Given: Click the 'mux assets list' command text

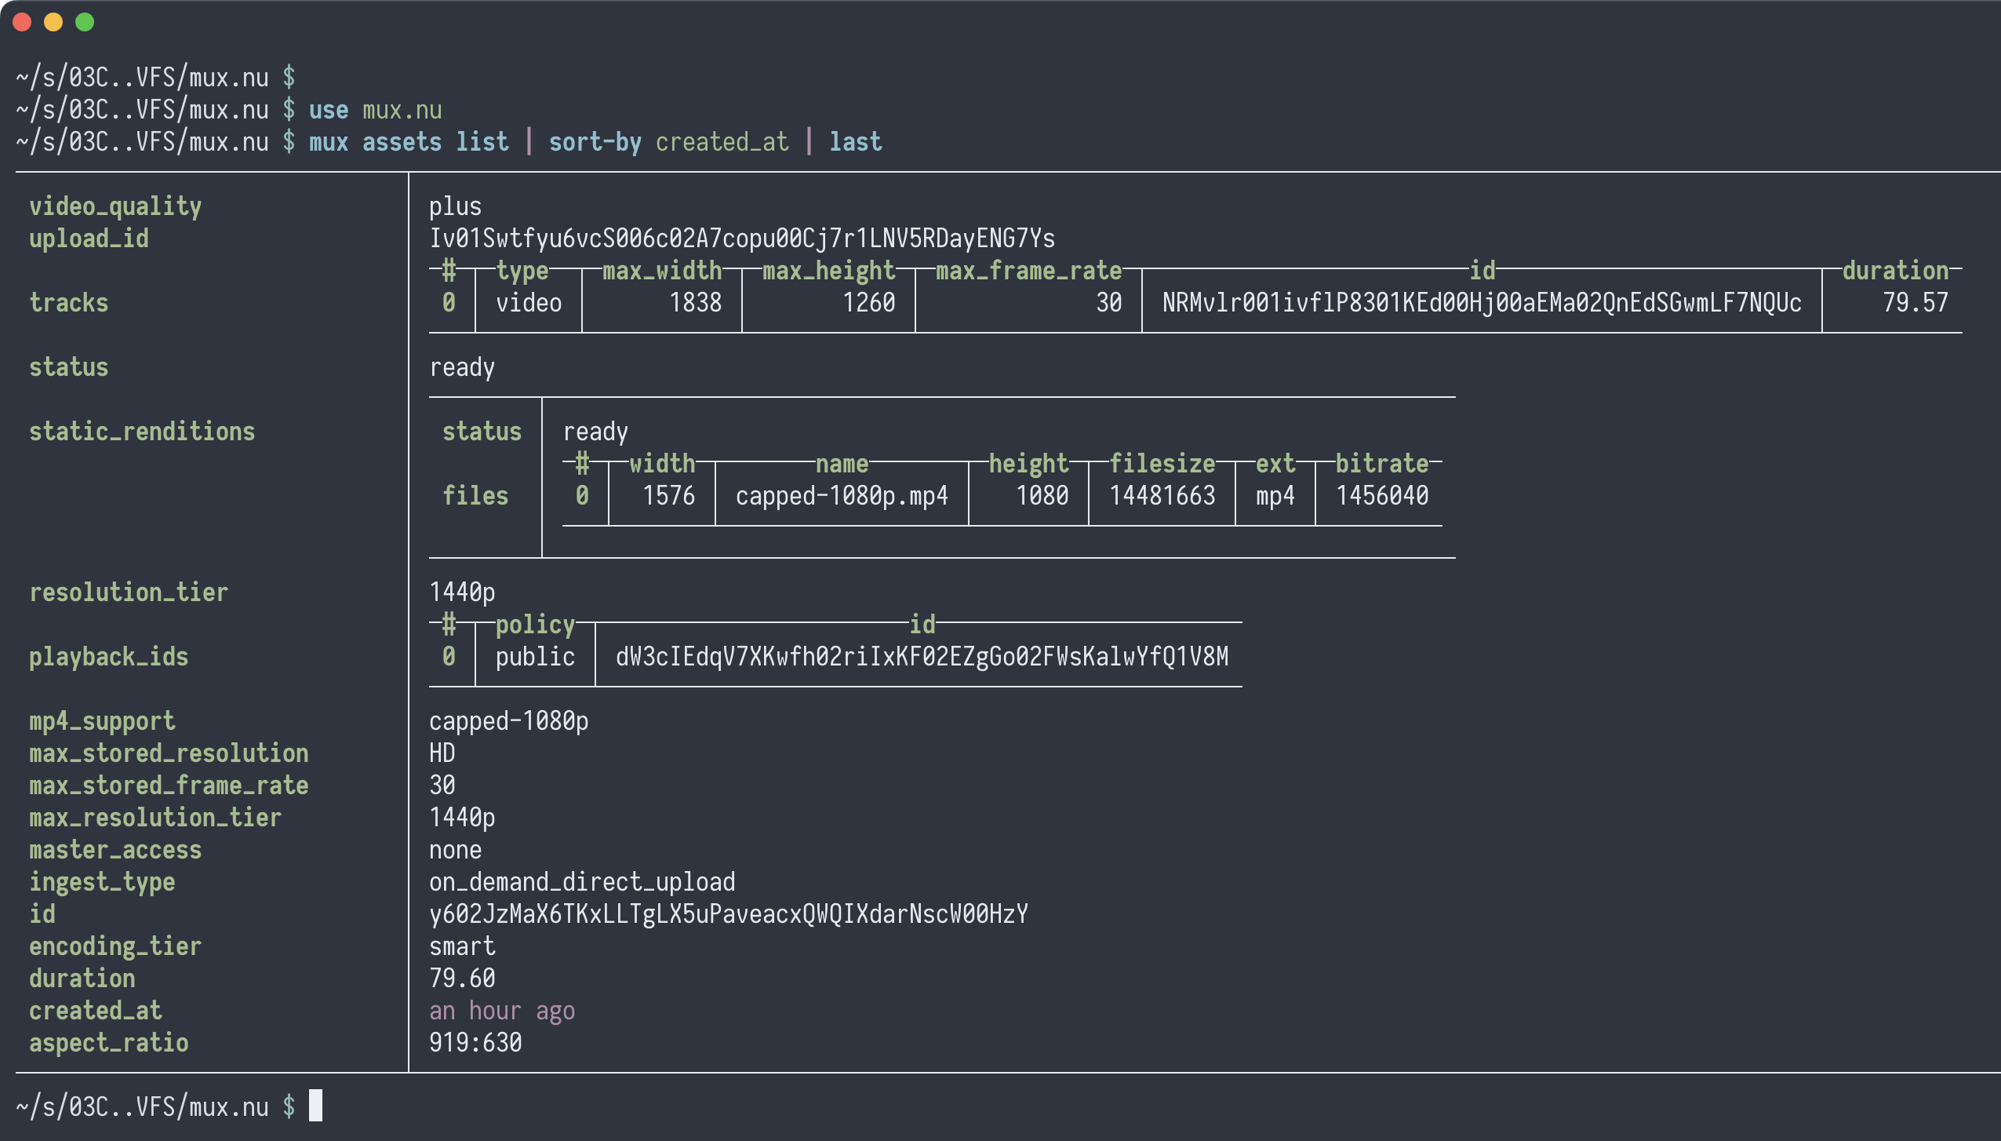Looking at the screenshot, I should click(408, 142).
